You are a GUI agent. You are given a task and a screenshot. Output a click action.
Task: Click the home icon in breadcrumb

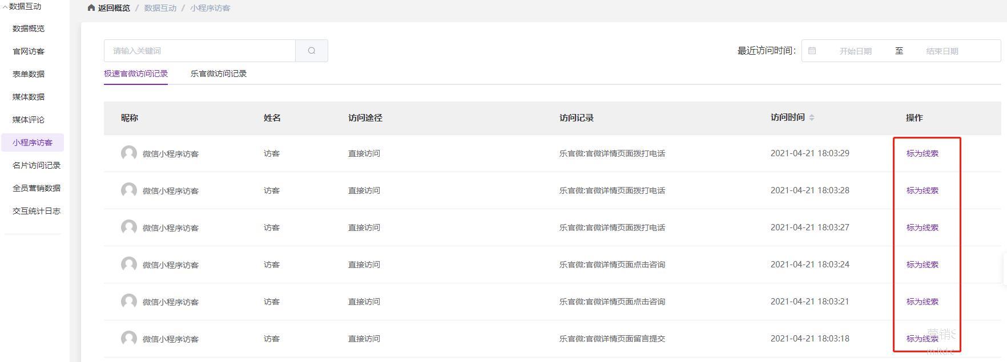91,8
